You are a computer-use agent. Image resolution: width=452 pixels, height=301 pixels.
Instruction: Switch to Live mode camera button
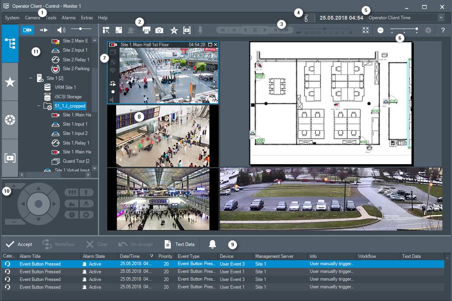(x=27, y=30)
